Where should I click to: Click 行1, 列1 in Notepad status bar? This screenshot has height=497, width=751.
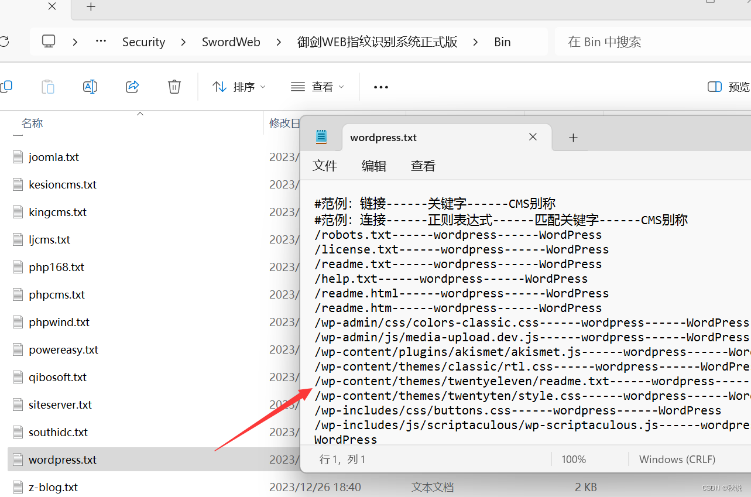(x=342, y=460)
